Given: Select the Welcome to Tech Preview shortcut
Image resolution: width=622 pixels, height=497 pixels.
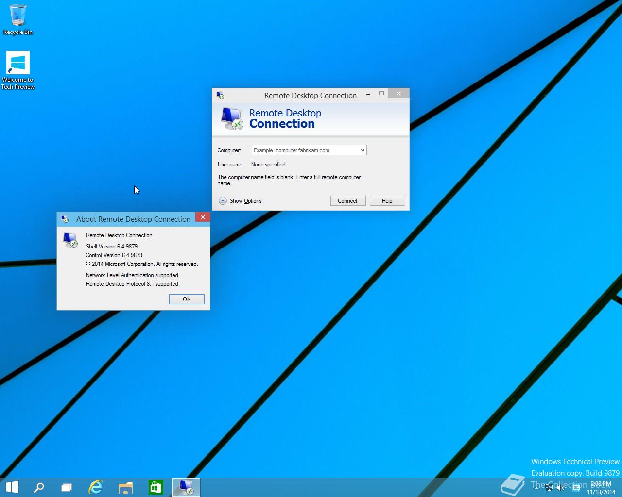Looking at the screenshot, I should (18, 70).
